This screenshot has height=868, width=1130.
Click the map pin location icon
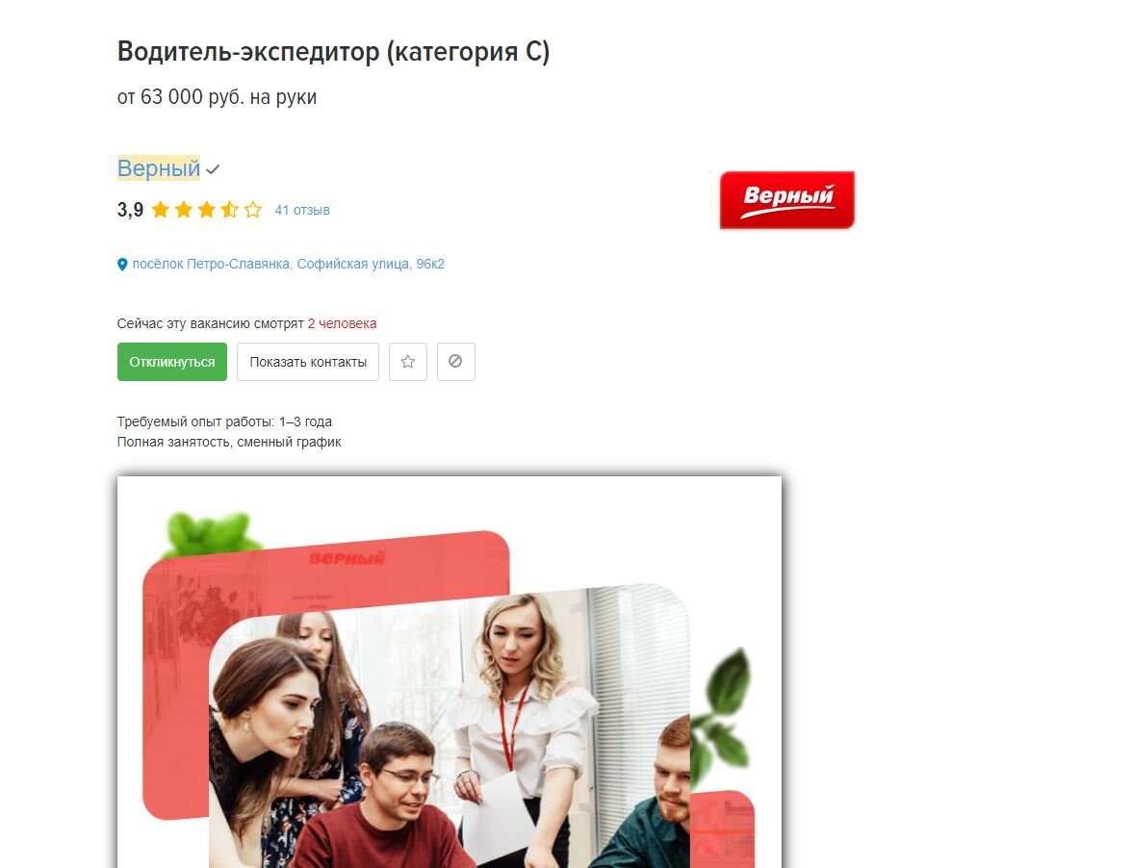coord(122,265)
